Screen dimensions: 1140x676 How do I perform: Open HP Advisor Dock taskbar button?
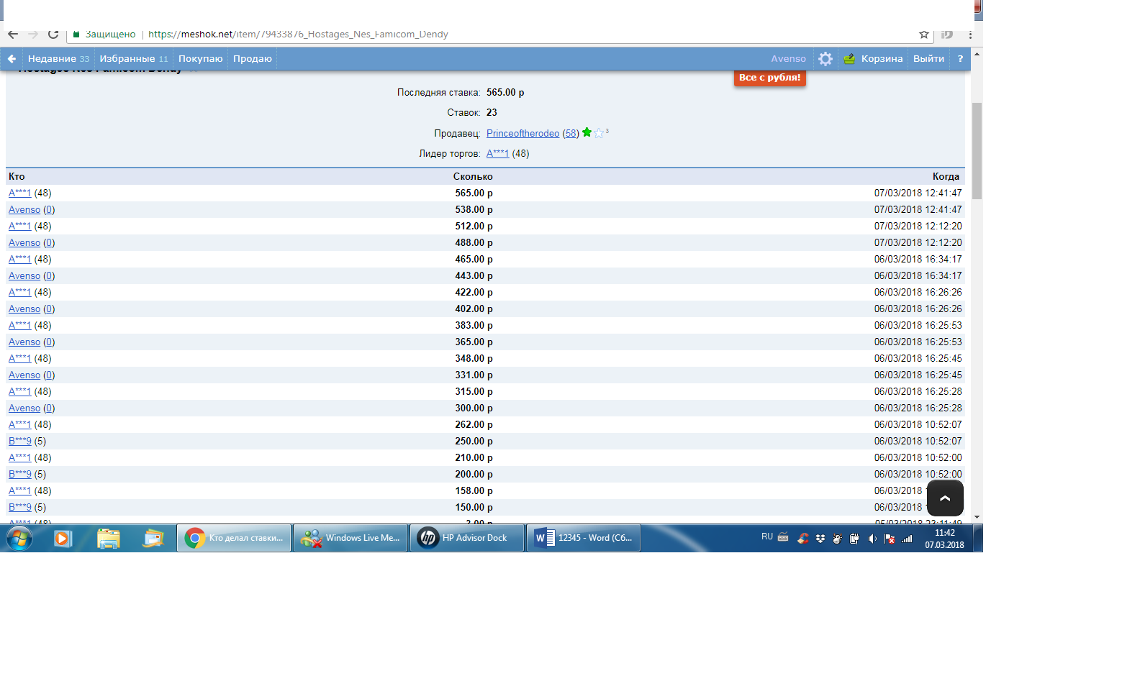(467, 538)
